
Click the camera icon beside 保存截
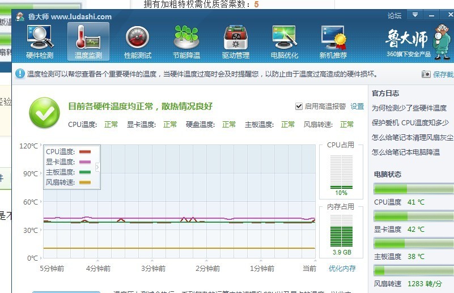[x=426, y=74]
